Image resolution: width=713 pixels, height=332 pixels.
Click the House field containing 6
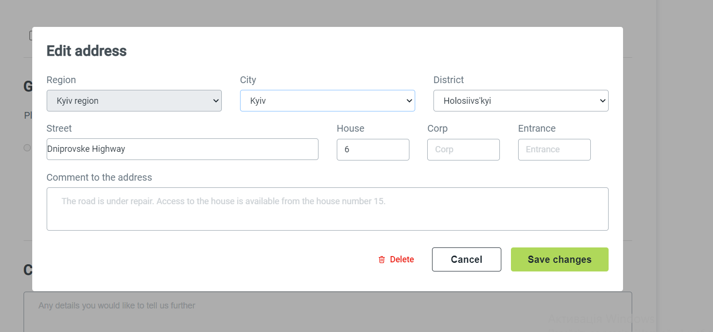pyautogui.click(x=373, y=149)
